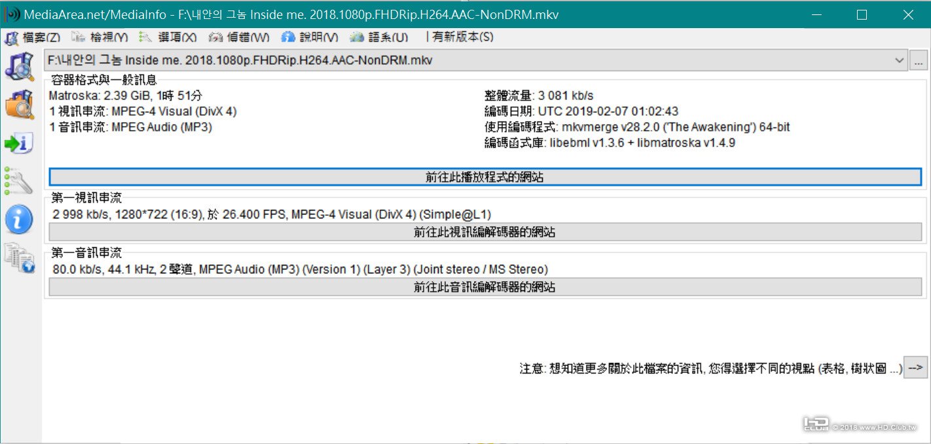Screen dimensions: 931x444
Task: Click the Export info sidebar icon
Action: [19, 144]
